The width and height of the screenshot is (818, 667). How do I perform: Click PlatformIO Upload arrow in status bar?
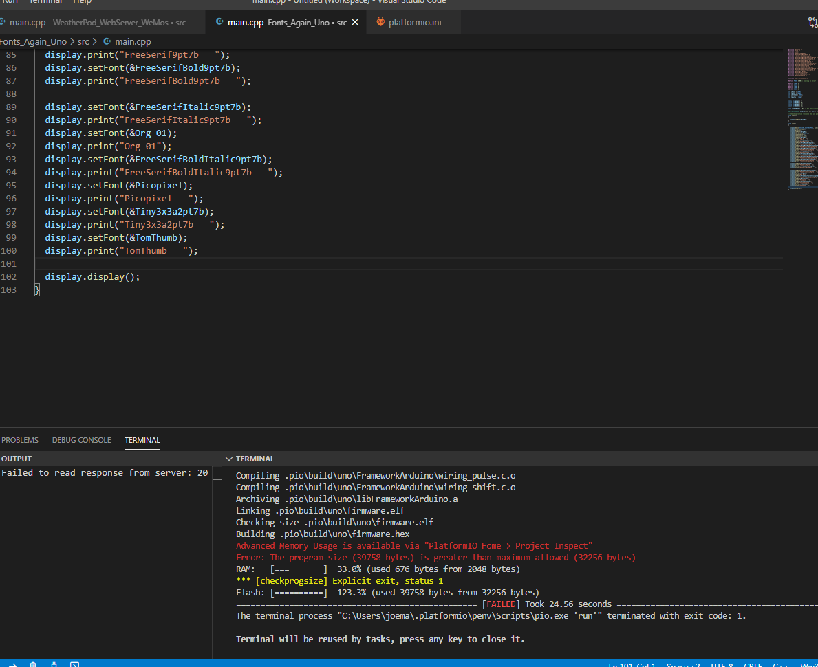click(x=12, y=664)
